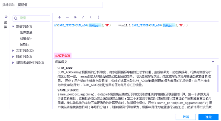
Task: Insert the left parenthesis
Action: coord(91,17)
